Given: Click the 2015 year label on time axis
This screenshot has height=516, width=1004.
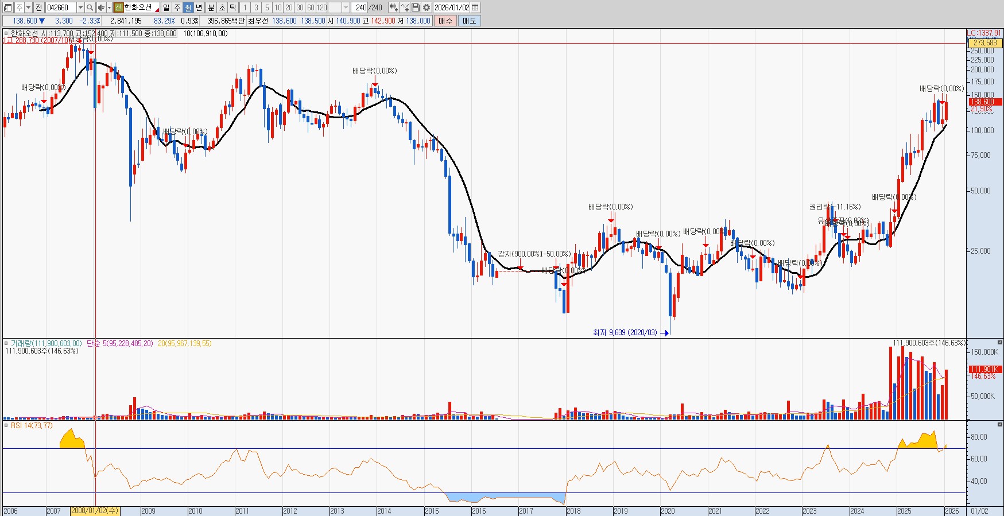Looking at the screenshot, I should tap(431, 511).
